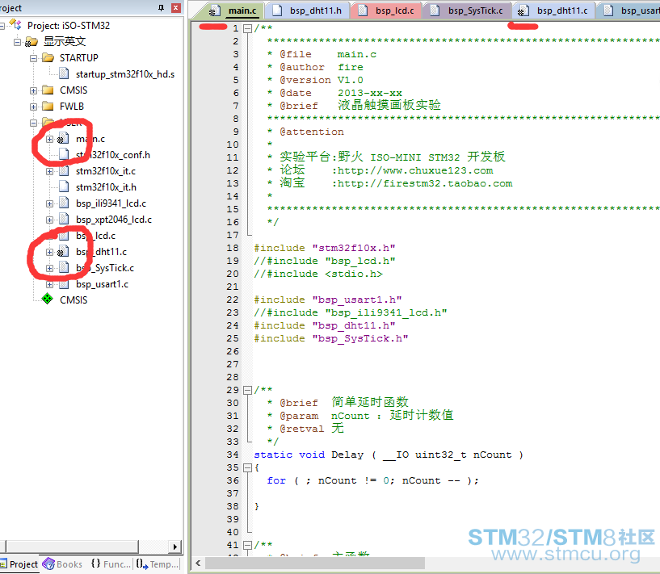Click line 22 include "bsp_usart1.h"
Image resolution: width=660 pixels, height=574 pixels.
pos(328,300)
